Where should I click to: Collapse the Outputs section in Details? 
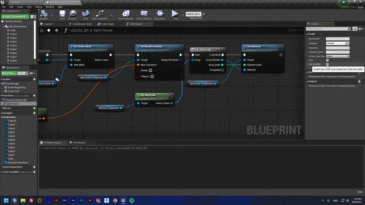pos(307,81)
